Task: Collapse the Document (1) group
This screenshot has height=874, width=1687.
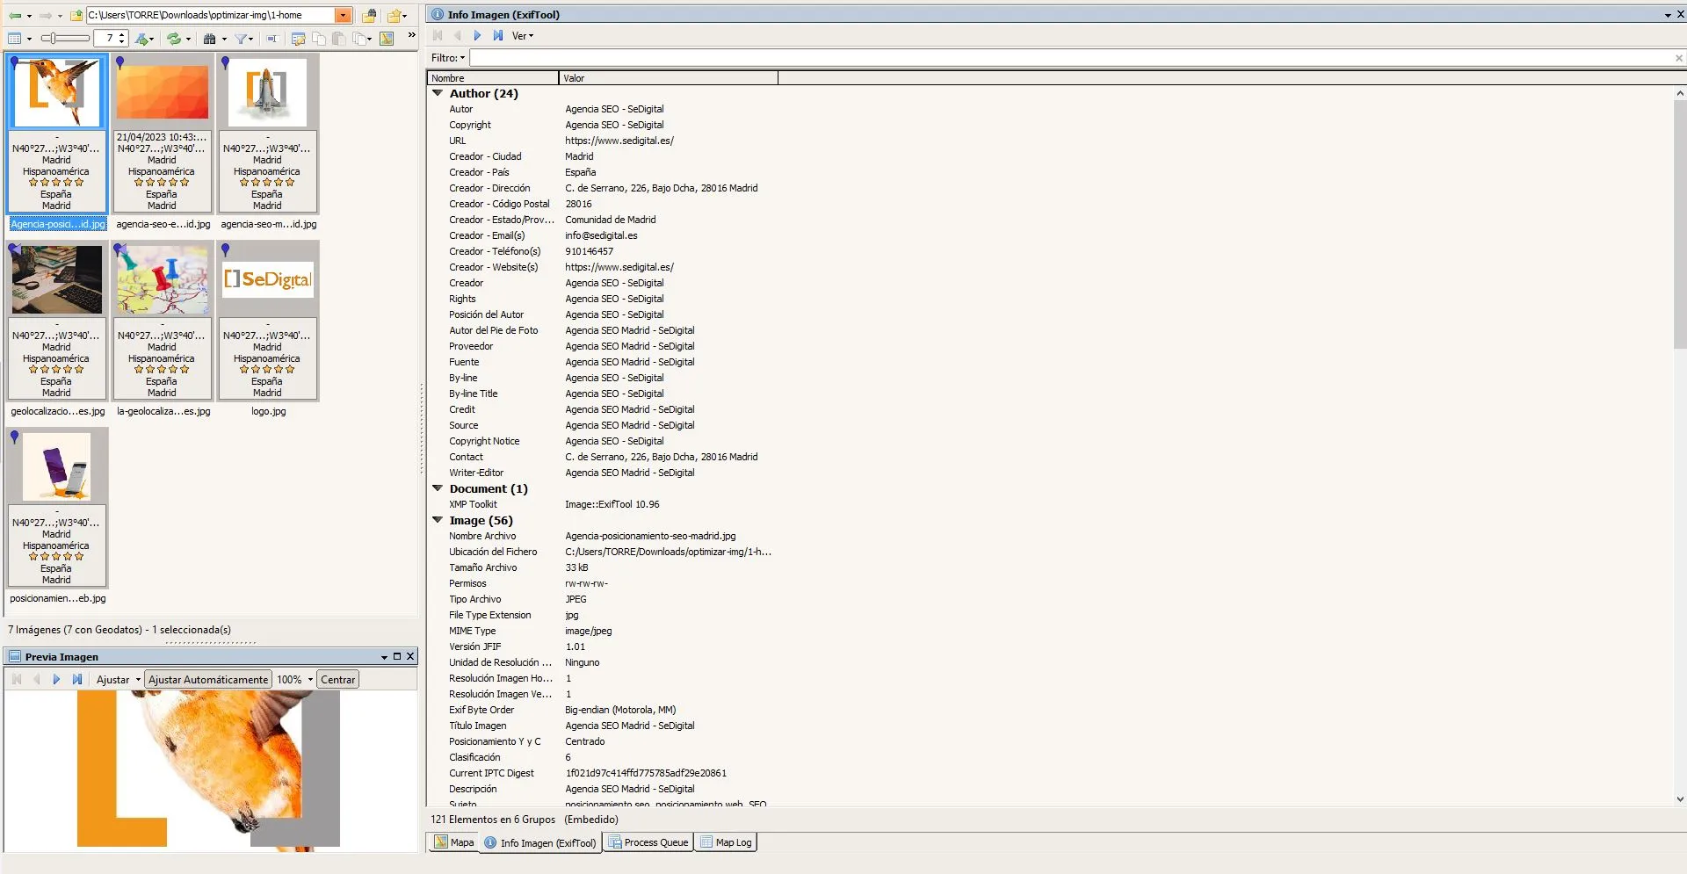Action: 438,488
